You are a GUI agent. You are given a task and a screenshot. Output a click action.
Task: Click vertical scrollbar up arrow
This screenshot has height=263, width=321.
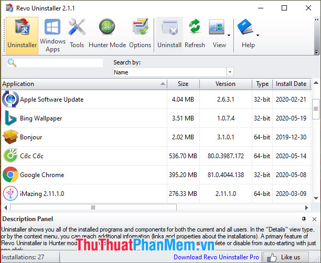pos(316,83)
